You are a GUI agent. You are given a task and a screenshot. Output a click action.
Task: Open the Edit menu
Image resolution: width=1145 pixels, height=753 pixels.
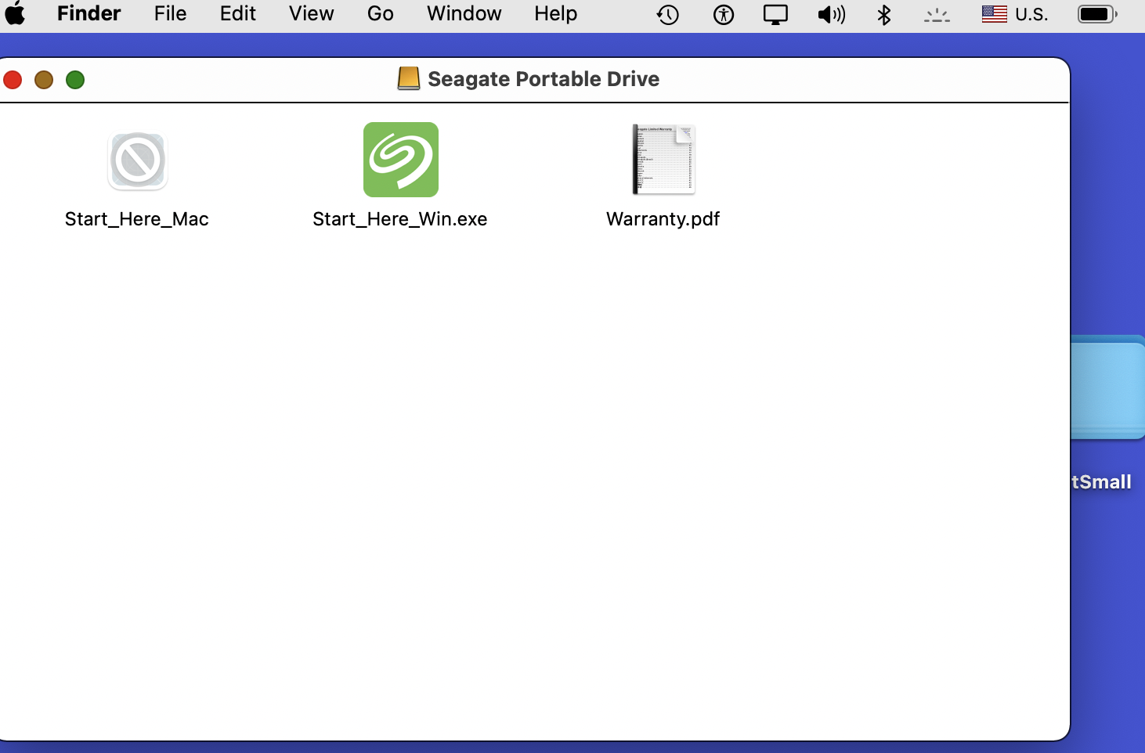pyautogui.click(x=238, y=13)
